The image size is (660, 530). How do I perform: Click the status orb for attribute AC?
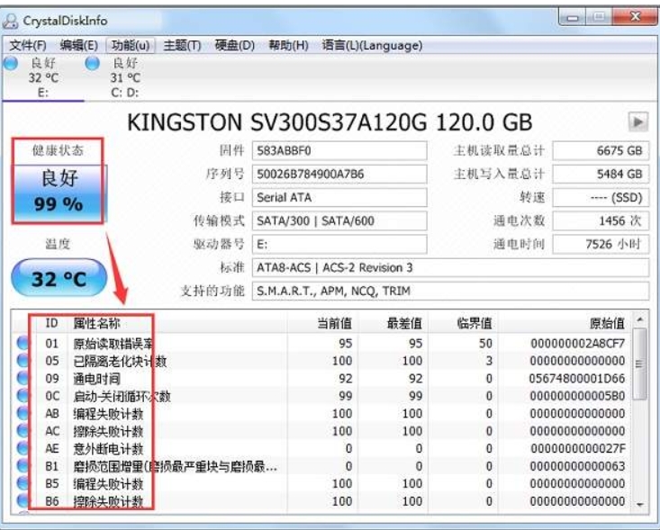(23, 431)
